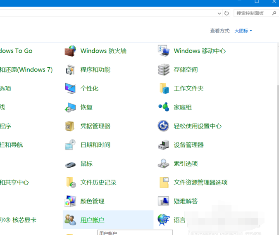
Task: Open the 程序和功能 link
Action: click(95, 70)
